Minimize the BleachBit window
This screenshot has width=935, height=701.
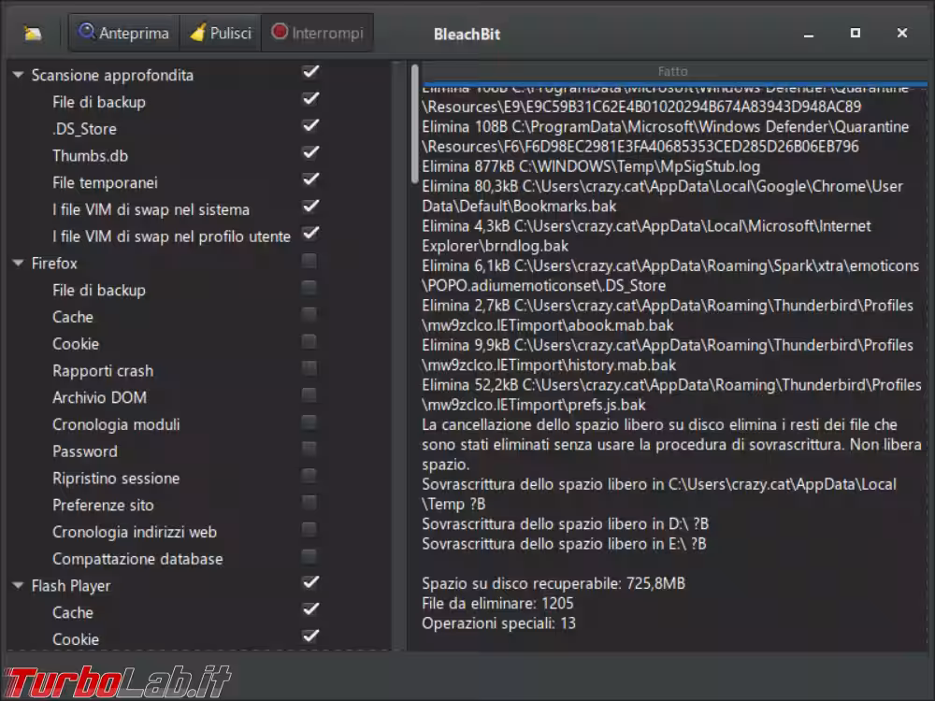809,35
